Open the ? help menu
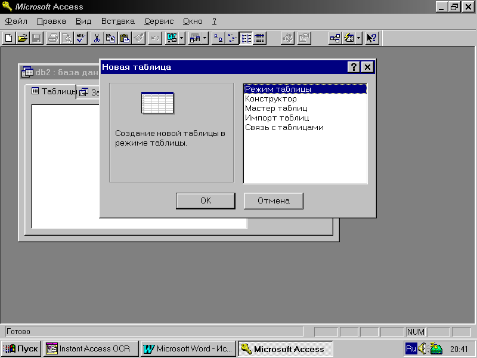Screen dimensions: 477x358 (x=214, y=21)
